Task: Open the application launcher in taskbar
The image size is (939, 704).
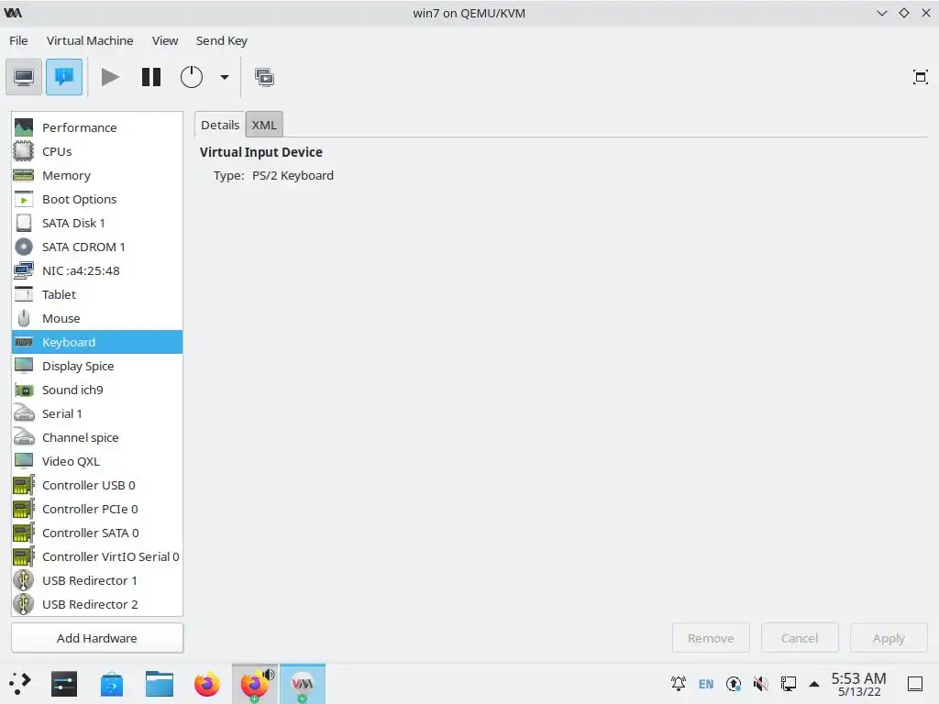Action: 19,684
